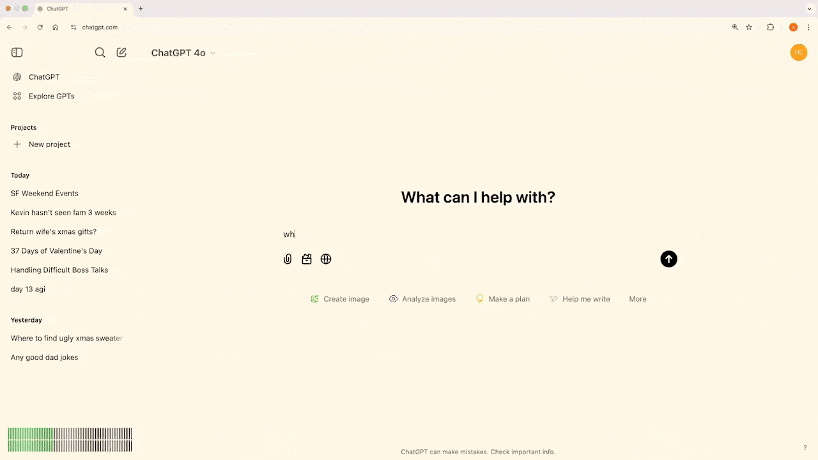Open the help question mark icon
Screen dimensions: 818x460
click(805, 448)
